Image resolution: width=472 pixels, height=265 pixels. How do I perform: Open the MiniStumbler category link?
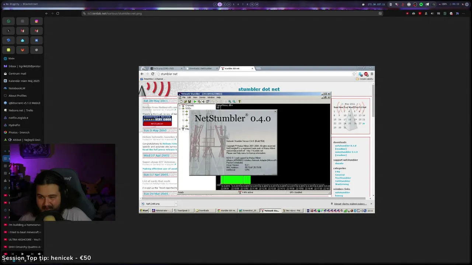[x=343, y=178]
